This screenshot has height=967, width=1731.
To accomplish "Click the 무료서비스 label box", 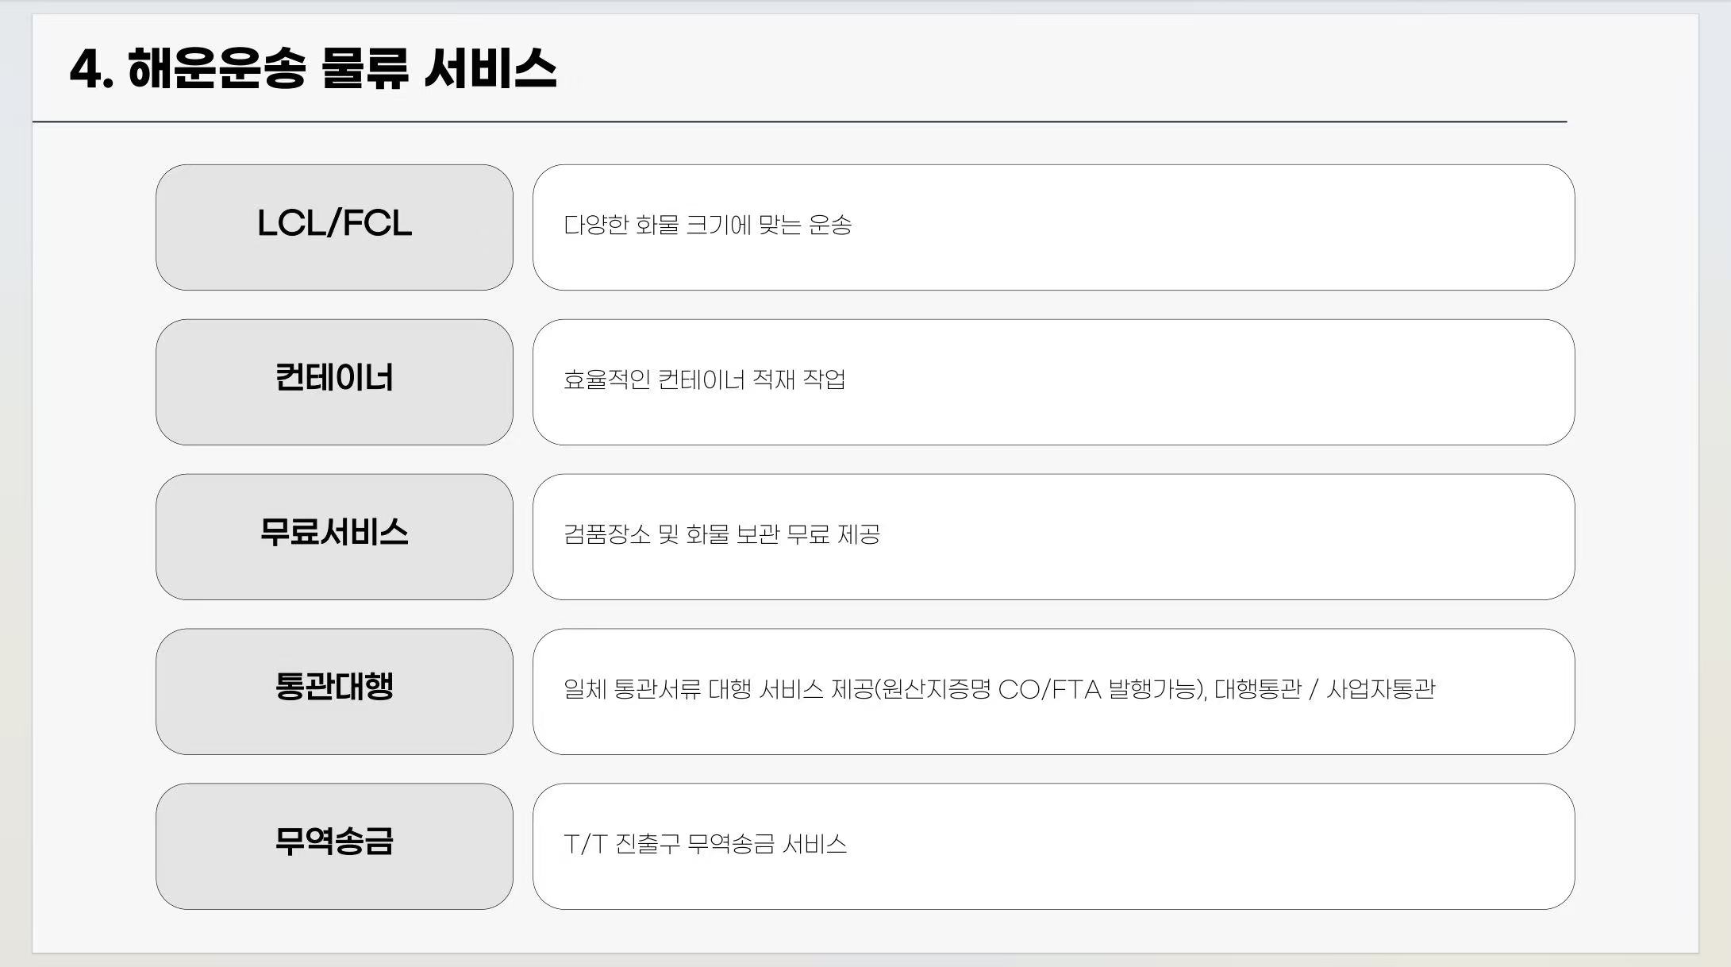I will coord(334,537).
